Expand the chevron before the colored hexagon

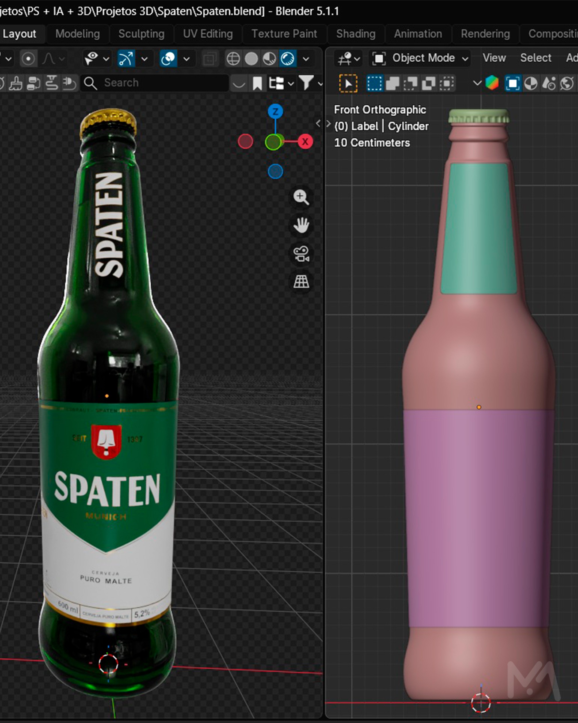pos(477,83)
